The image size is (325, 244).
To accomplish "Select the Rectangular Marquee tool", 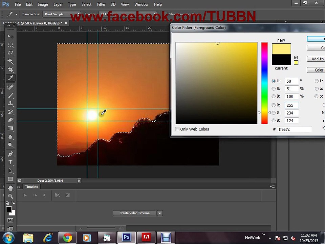I will tap(10, 45).
